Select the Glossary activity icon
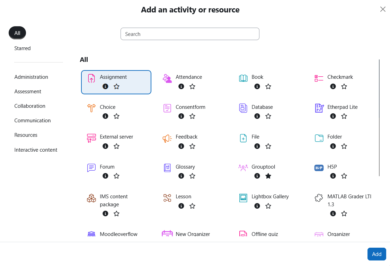This screenshot has height=266, width=390. click(x=167, y=168)
